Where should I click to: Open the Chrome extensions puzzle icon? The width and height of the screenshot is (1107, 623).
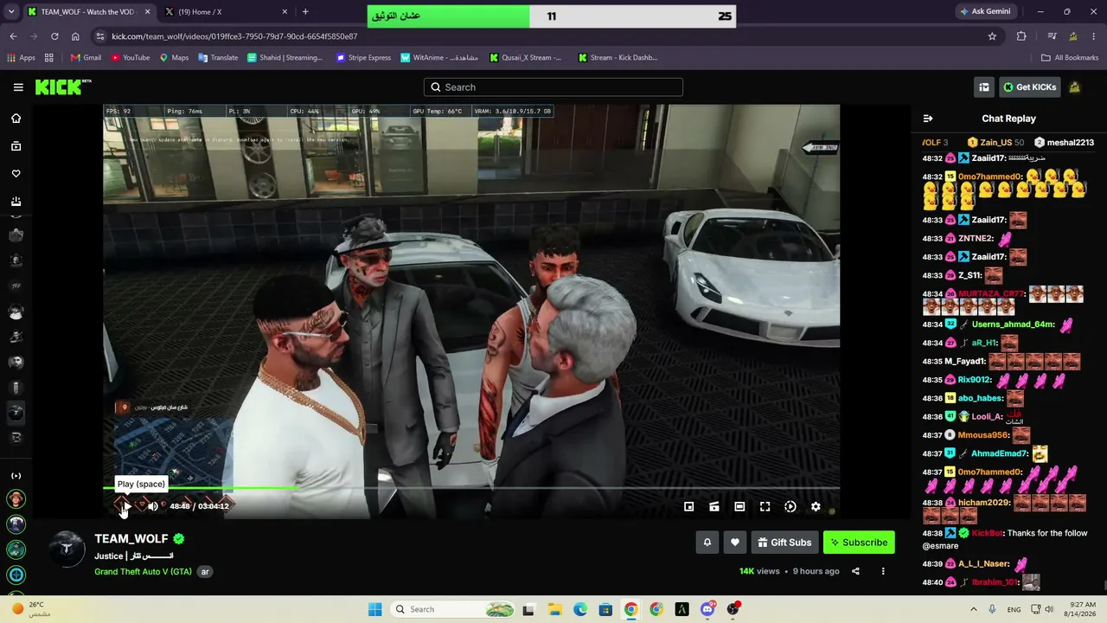pyautogui.click(x=1021, y=36)
